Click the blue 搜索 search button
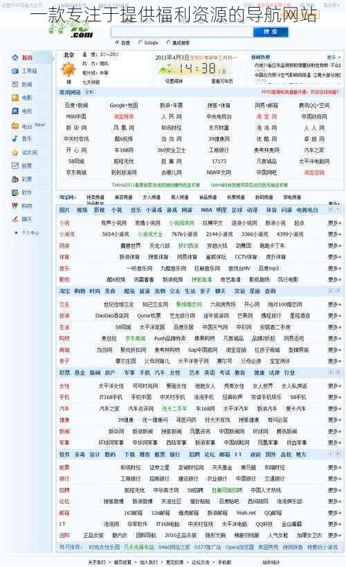 click(271, 32)
